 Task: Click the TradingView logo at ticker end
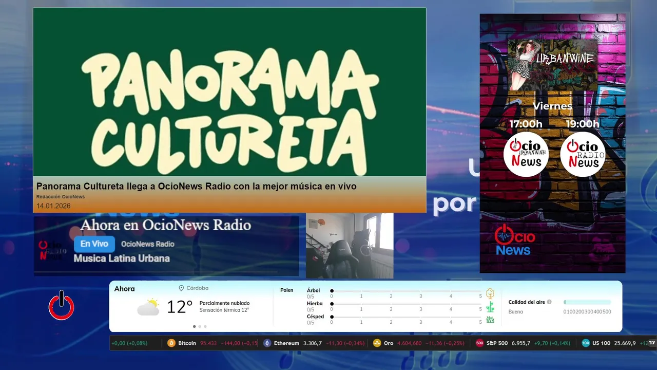(x=652, y=343)
